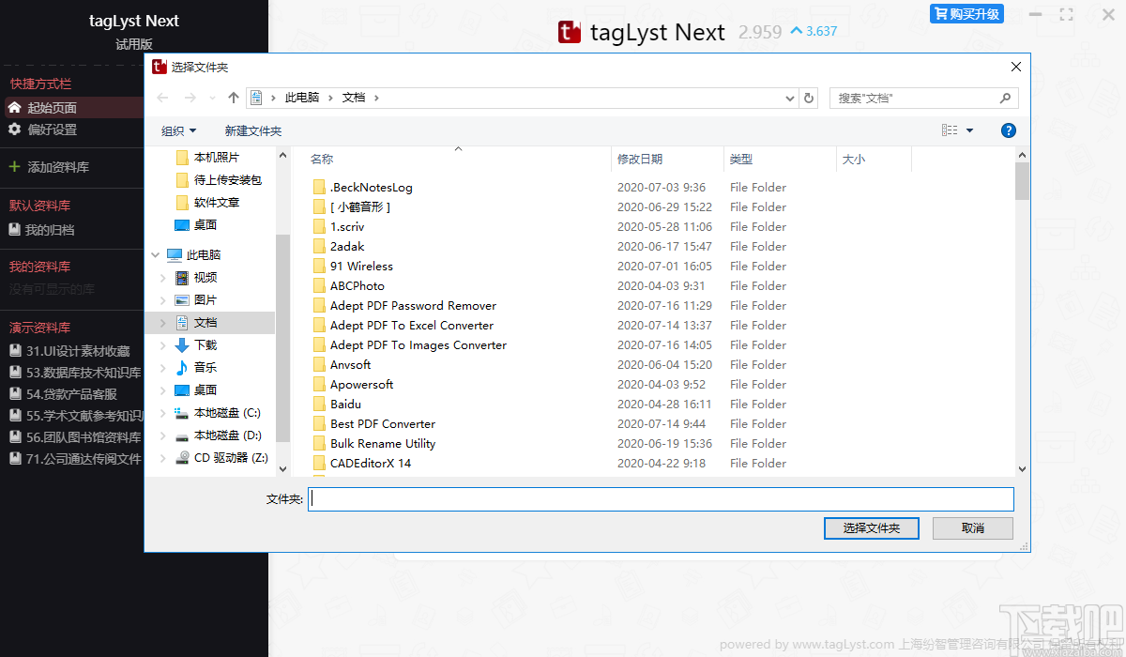Click the Help question mark icon
Viewport: 1126px width, 657px height.
[1008, 130]
